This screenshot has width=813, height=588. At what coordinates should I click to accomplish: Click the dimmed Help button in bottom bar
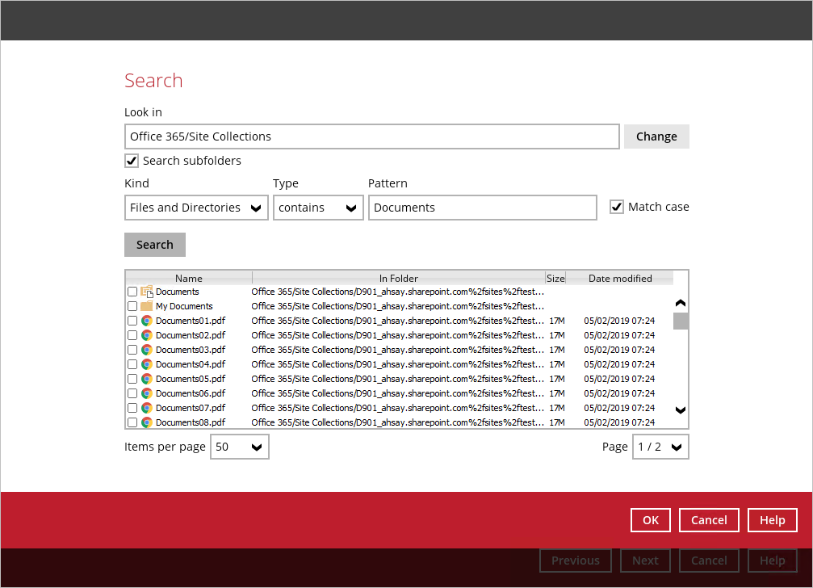pos(773,561)
